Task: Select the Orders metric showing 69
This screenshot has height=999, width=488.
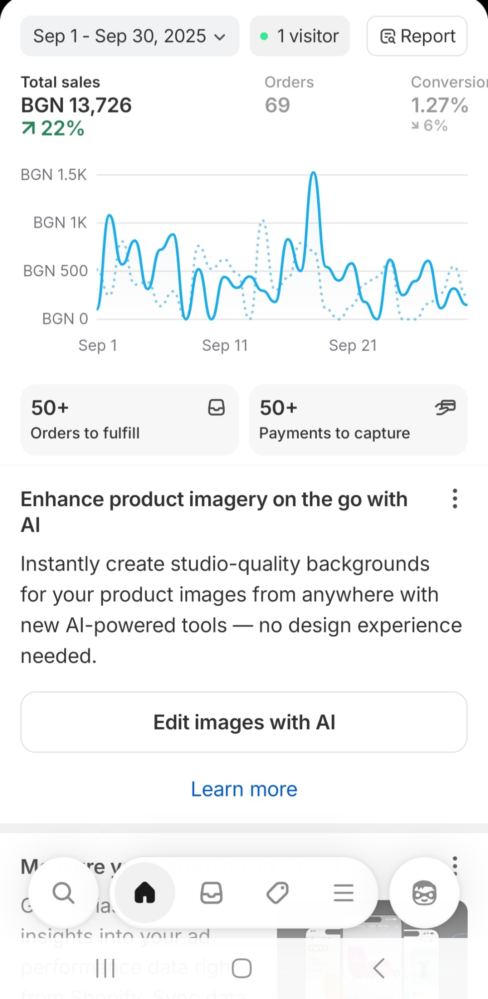Action: [x=289, y=96]
